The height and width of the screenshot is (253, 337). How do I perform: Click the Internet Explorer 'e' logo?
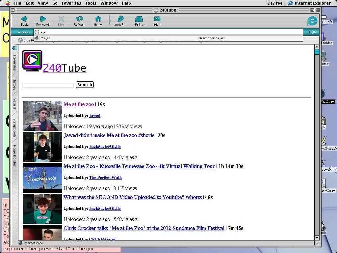tap(312, 21)
